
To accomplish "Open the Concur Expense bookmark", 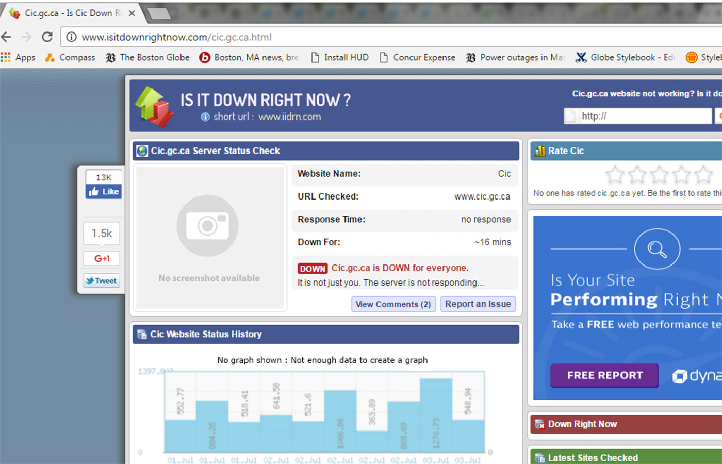I will point(418,57).
